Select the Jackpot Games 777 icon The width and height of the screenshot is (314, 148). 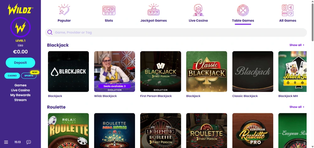click(154, 10)
